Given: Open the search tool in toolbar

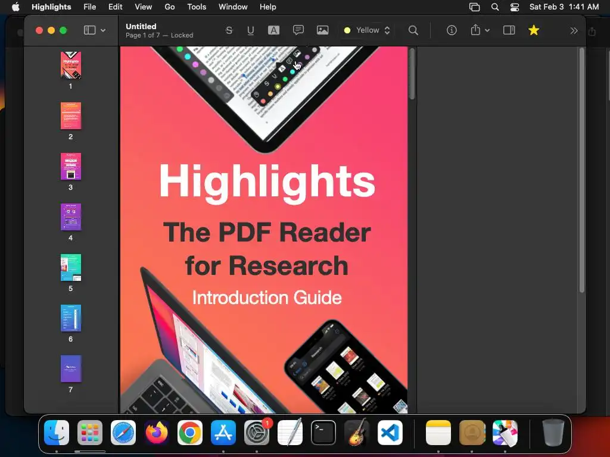Looking at the screenshot, I should pyautogui.click(x=413, y=30).
